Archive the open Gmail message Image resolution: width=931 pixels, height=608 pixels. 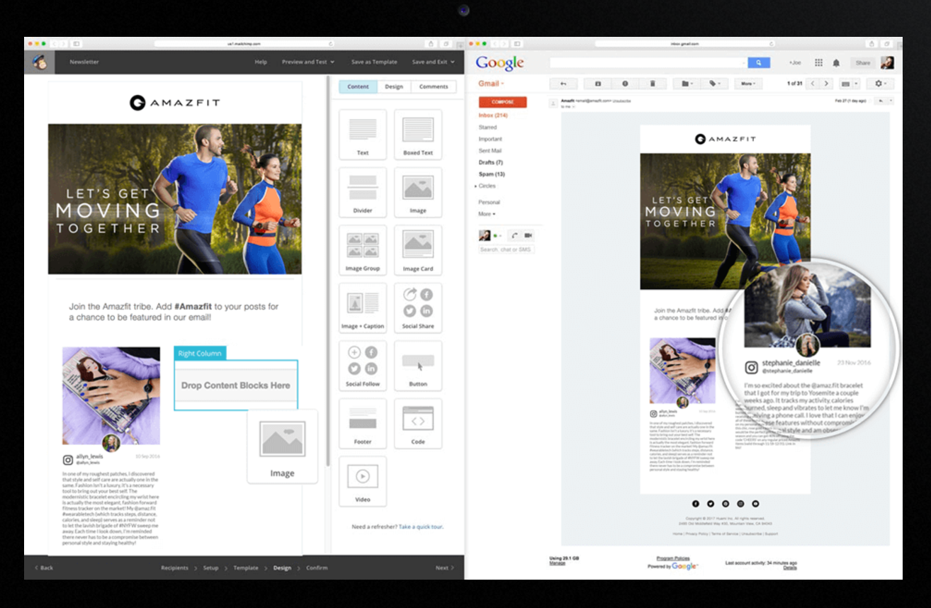[598, 84]
